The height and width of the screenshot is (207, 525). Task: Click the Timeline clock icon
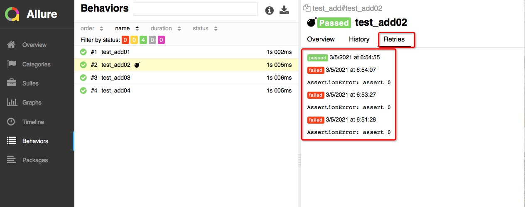(11, 122)
